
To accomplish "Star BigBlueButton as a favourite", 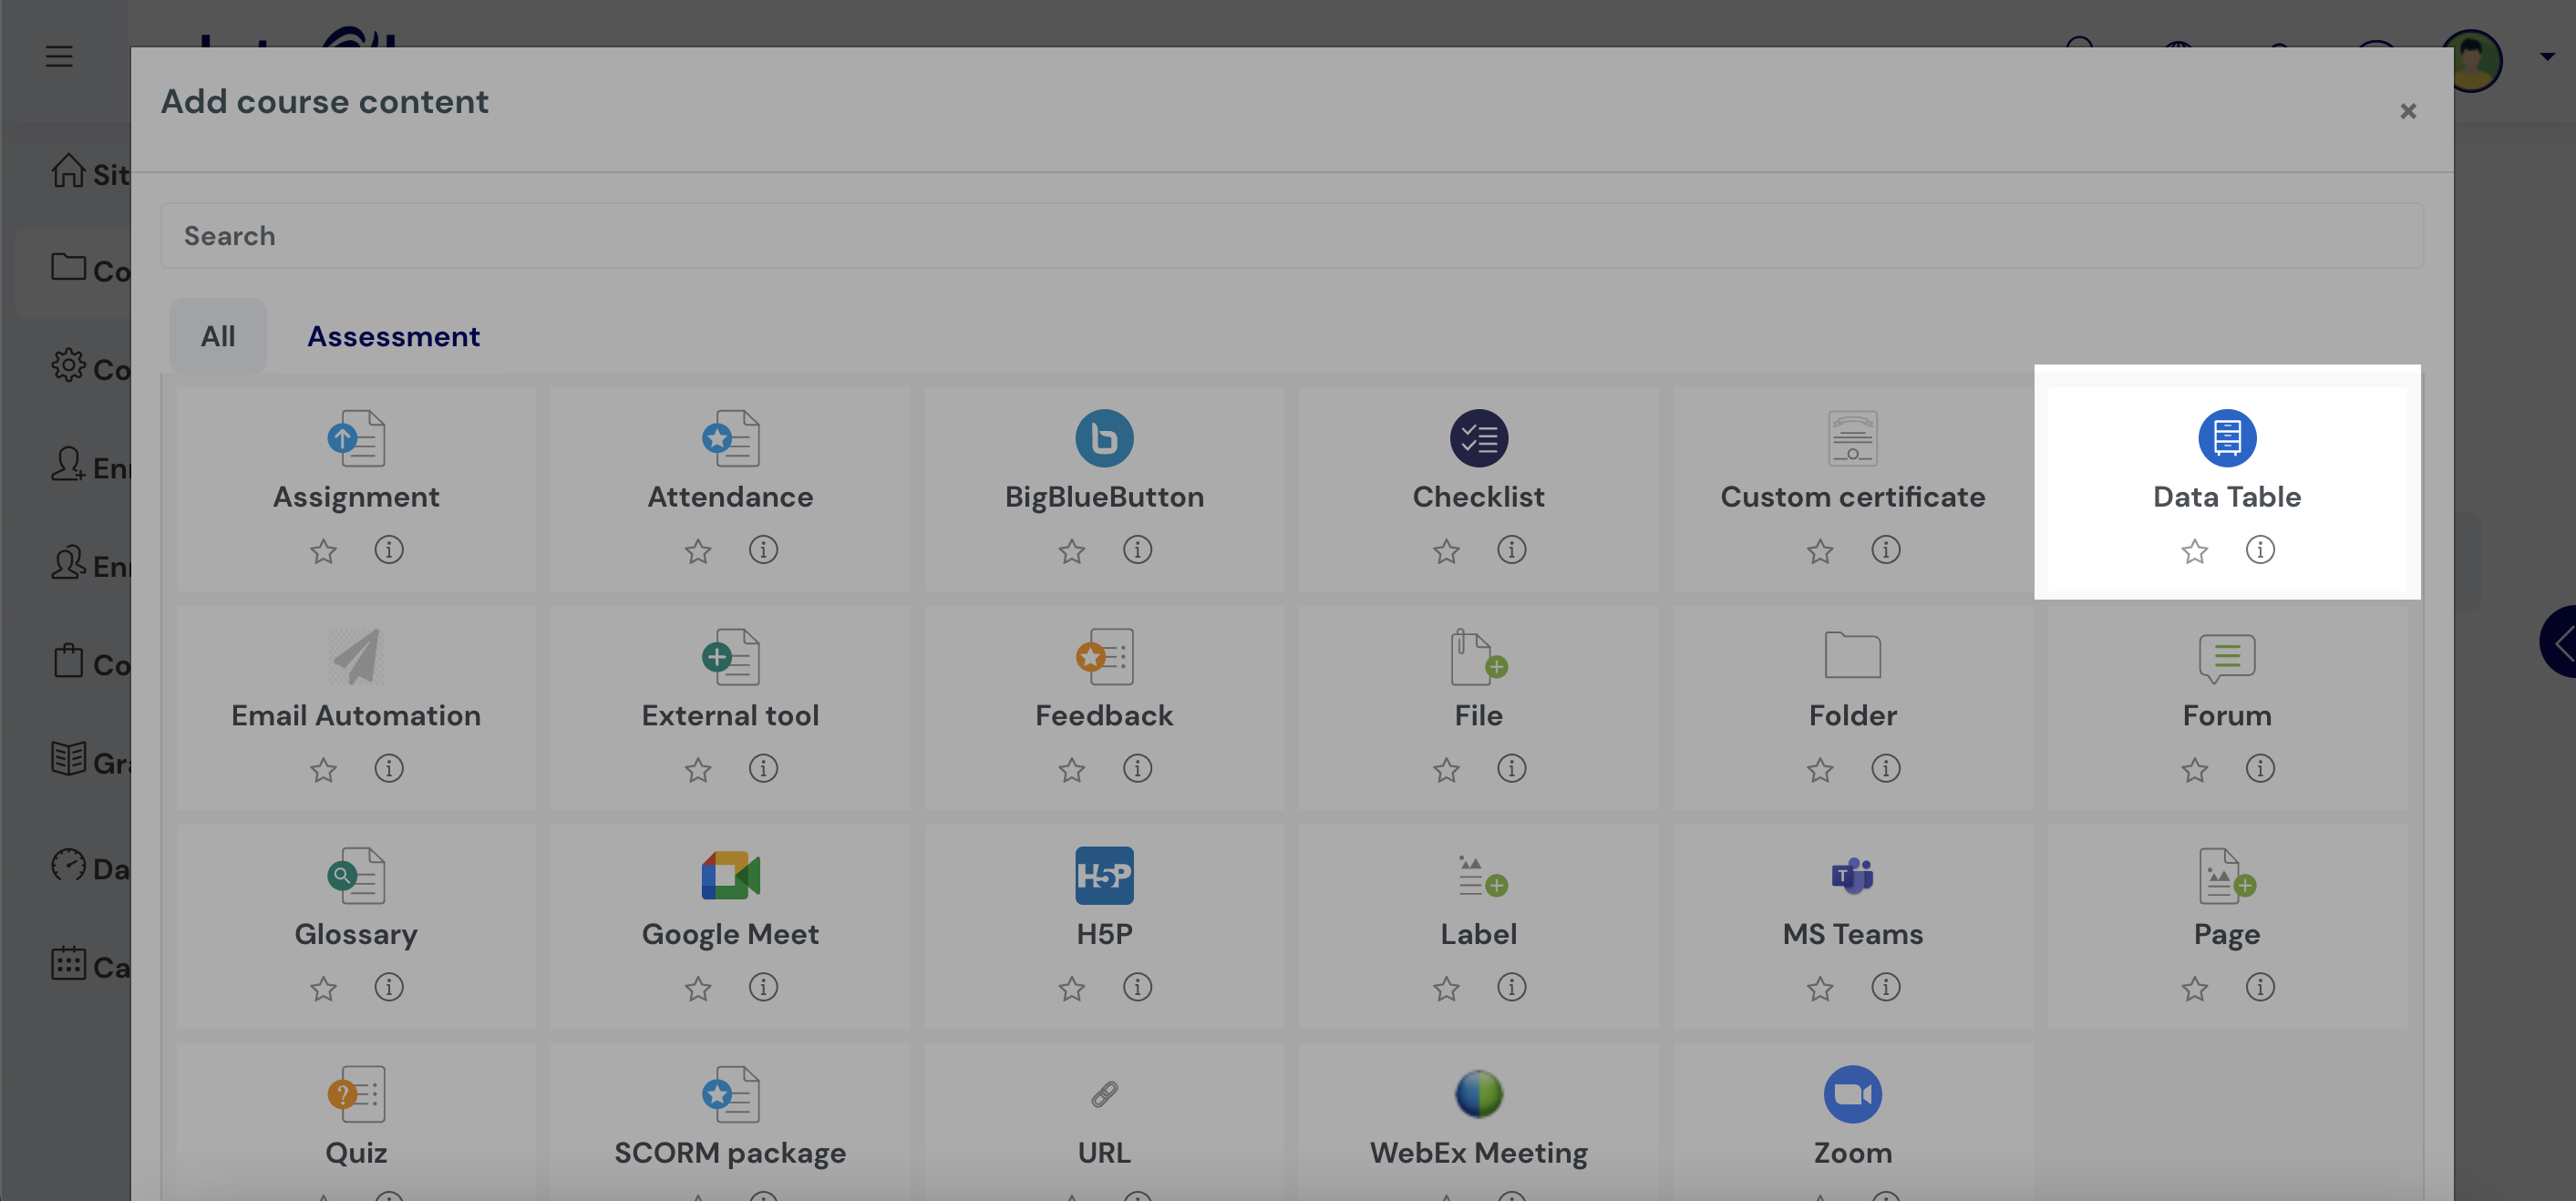I will (x=1071, y=551).
